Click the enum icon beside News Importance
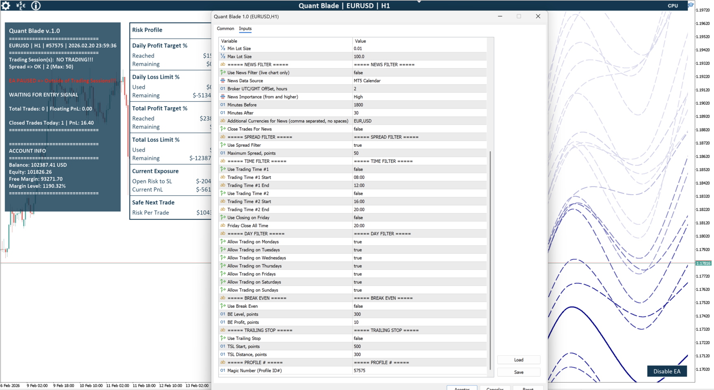Image resolution: width=714 pixels, height=390 pixels. pyautogui.click(x=223, y=97)
